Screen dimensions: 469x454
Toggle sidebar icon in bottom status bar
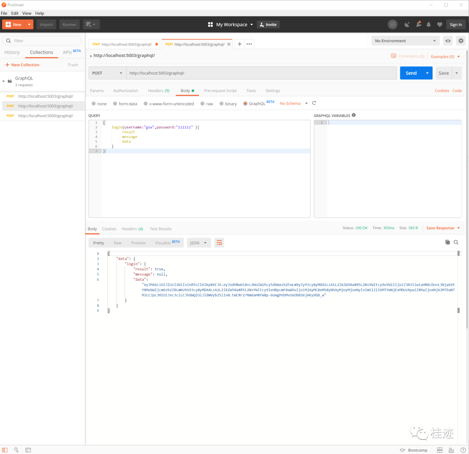tap(5, 450)
